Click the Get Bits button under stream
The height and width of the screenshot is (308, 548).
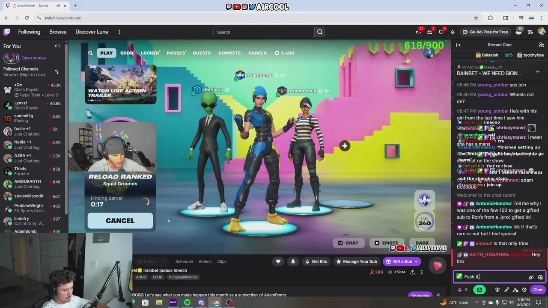point(316,261)
